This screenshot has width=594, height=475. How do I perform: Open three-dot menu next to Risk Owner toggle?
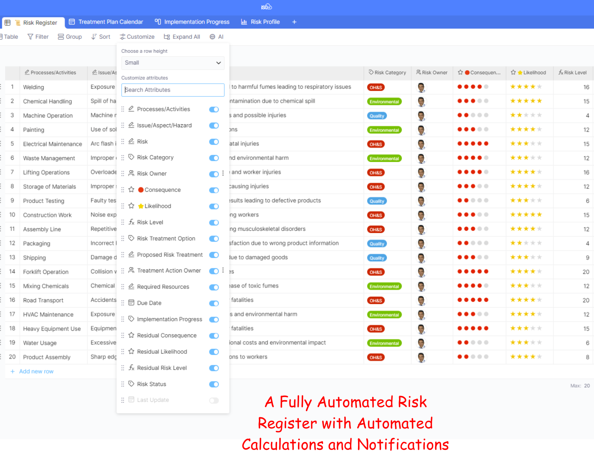223,173
